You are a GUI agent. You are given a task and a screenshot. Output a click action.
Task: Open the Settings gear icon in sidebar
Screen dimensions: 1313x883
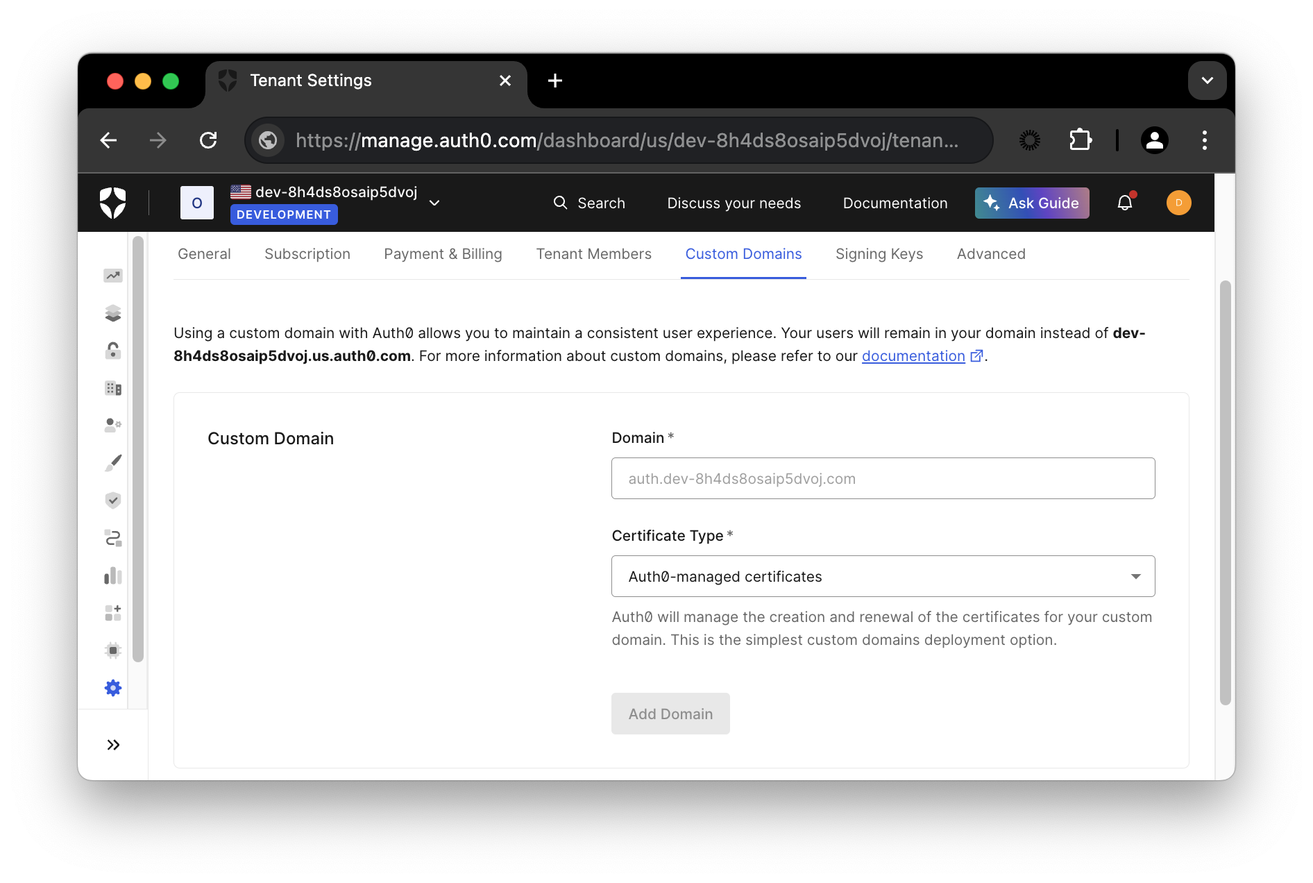point(113,688)
